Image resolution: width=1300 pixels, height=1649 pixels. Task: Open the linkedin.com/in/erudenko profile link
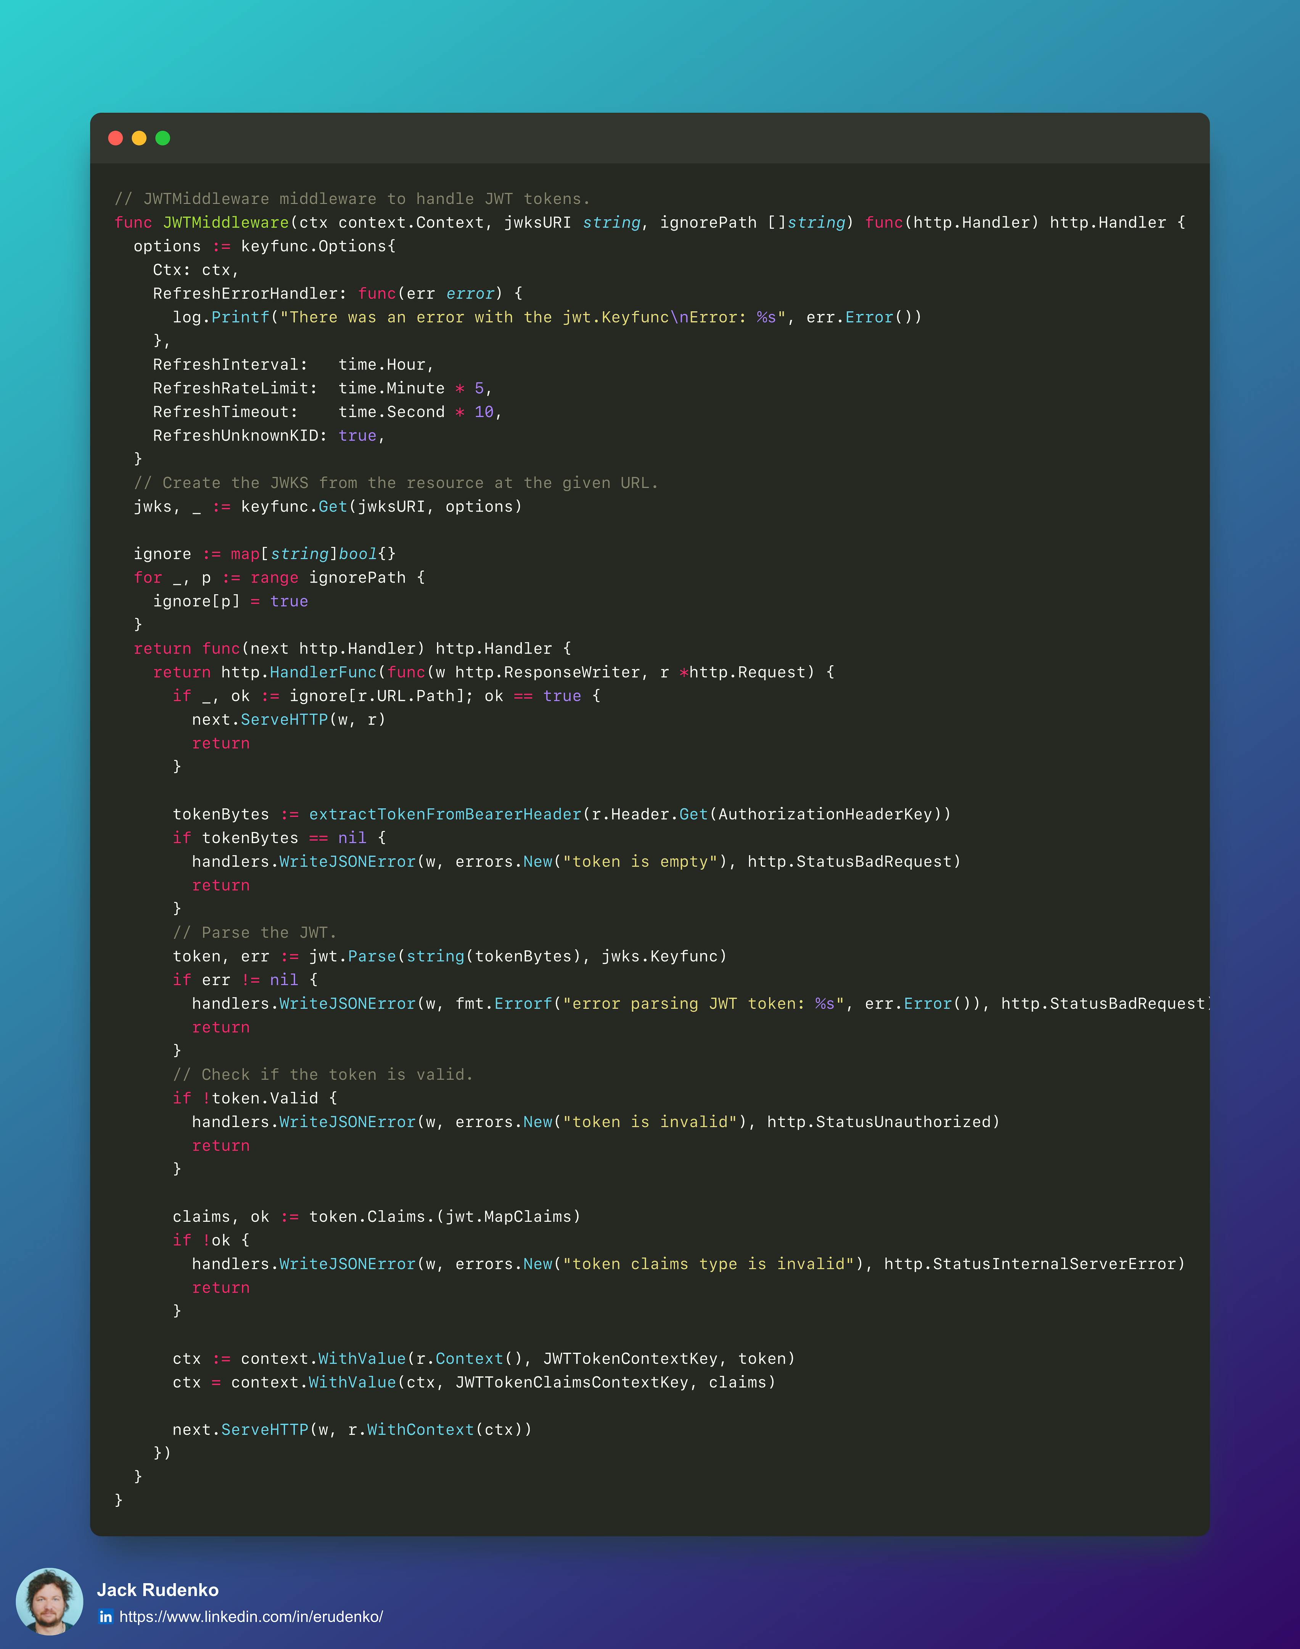[x=251, y=1616]
